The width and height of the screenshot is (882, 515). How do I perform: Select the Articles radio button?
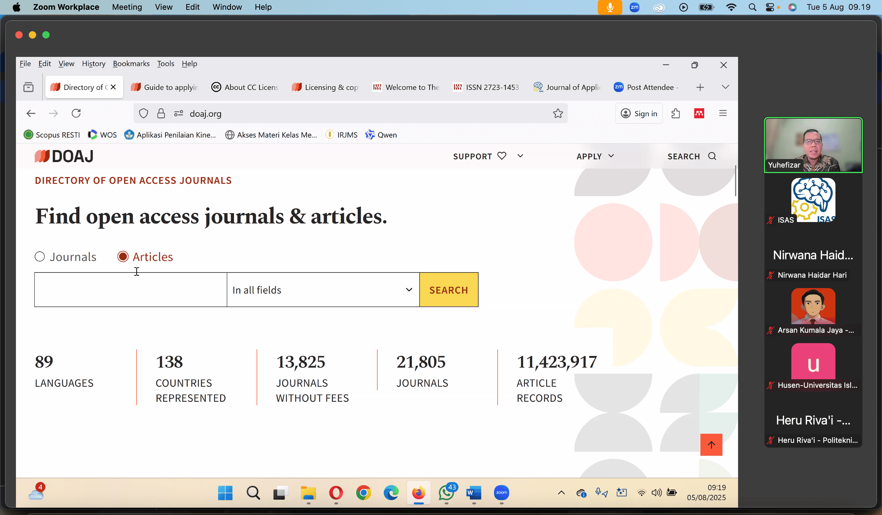(x=123, y=257)
